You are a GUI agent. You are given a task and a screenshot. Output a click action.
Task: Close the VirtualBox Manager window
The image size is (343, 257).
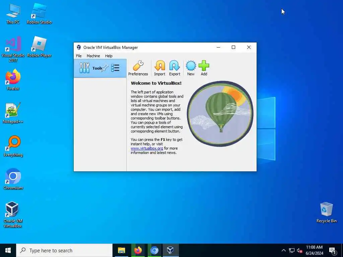pos(249,48)
